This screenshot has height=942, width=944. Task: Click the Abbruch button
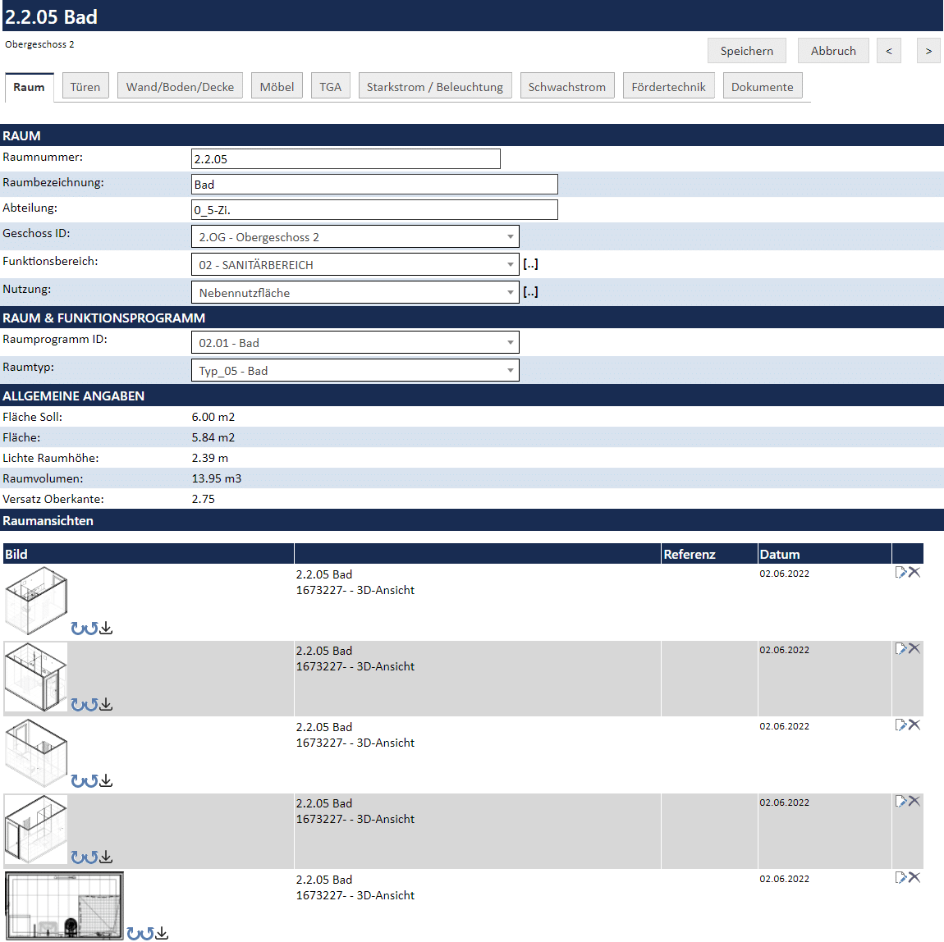pyautogui.click(x=833, y=51)
